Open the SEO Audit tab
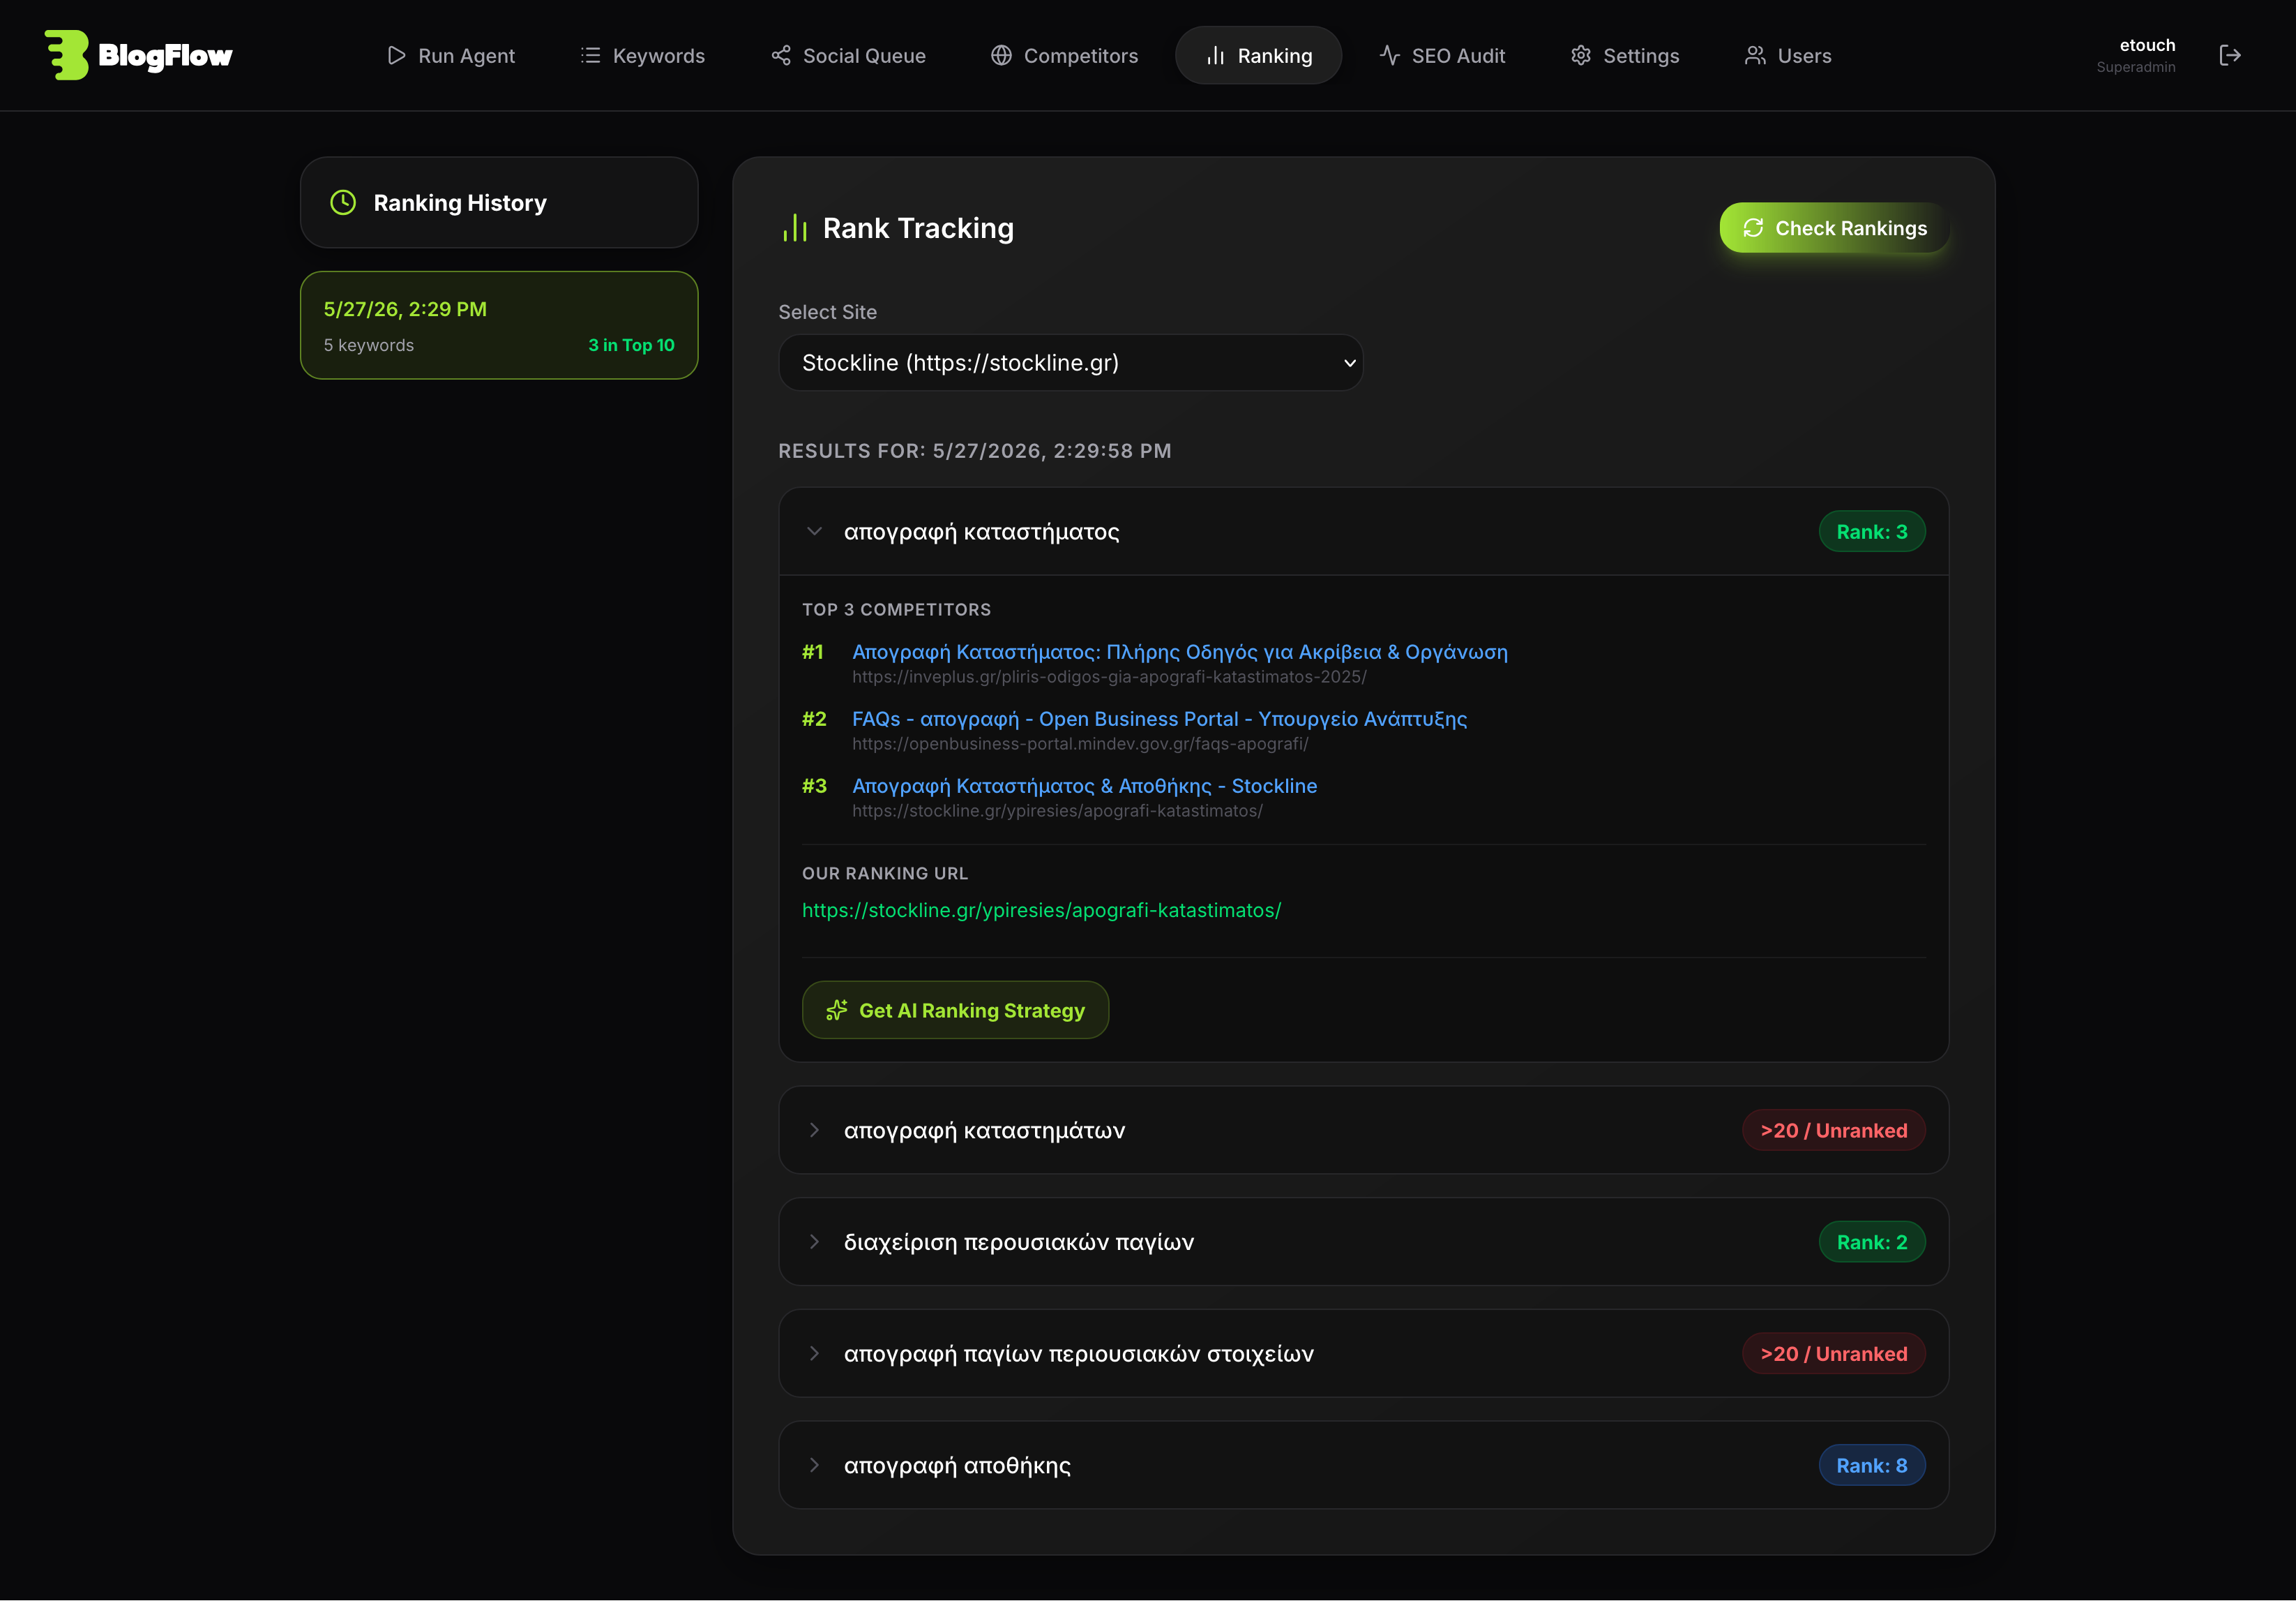 click(x=1442, y=55)
